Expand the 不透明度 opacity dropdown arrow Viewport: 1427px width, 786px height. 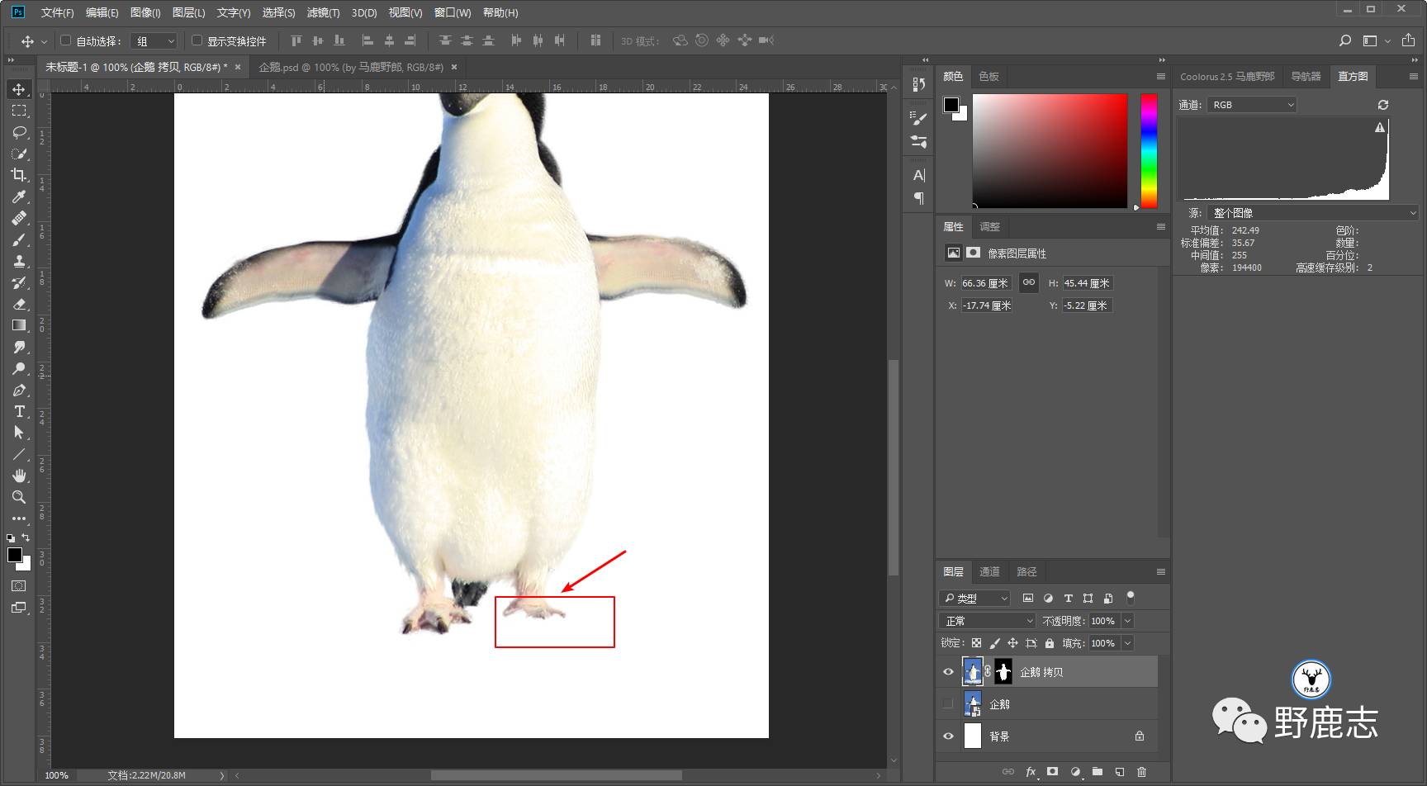coord(1128,621)
